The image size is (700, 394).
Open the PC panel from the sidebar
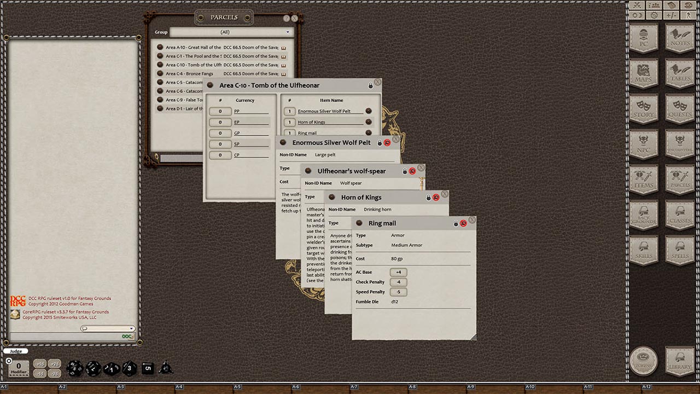tap(644, 39)
